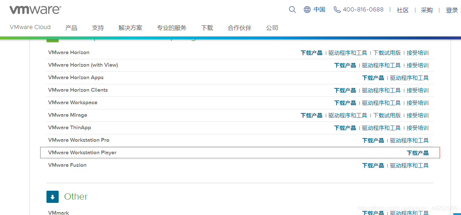The width and height of the screenshot is (461, 215).
Task: Click the VMware Workspace name
Action: [73, 102]
